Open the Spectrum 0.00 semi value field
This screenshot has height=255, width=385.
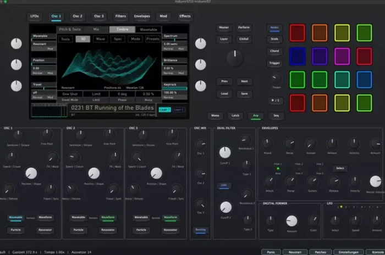click(x=174, y=44)
